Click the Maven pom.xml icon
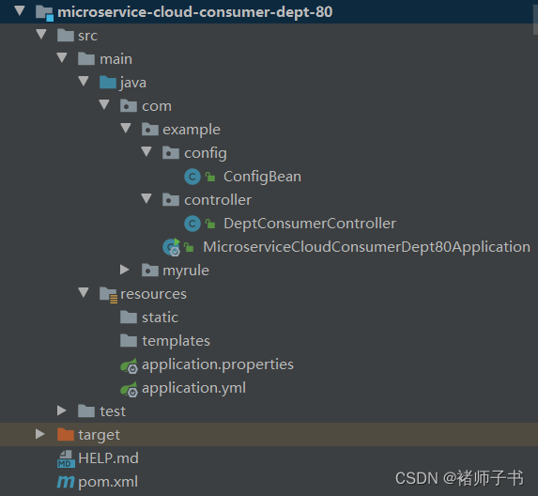The image size is (538, 496). pos(66,482)
